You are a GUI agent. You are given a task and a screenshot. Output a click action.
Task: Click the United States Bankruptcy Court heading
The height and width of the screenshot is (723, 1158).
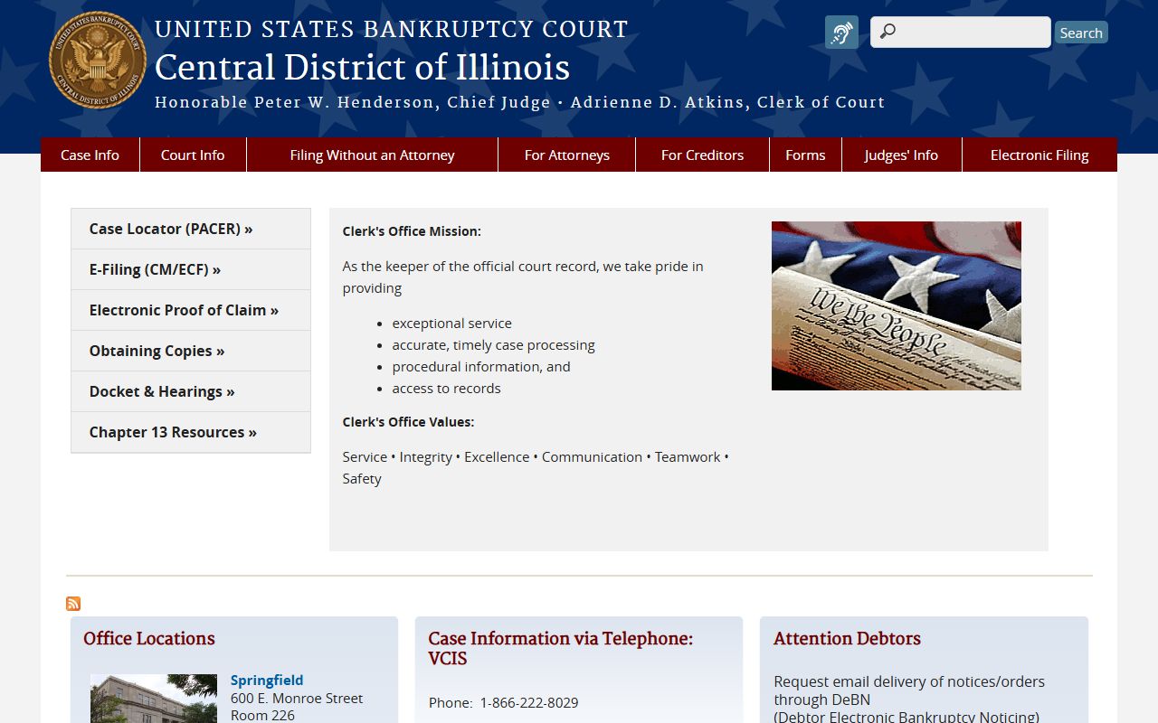(x=391, y=29)
